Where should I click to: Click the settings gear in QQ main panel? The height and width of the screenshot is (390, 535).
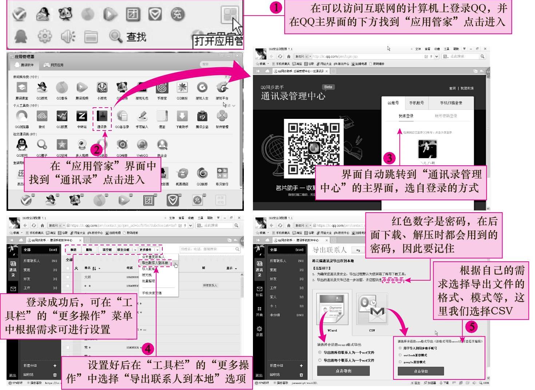tap(45, 36)
